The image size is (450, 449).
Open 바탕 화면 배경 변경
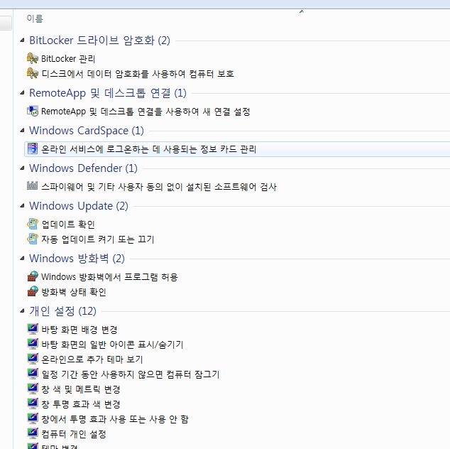coord(79,329)
